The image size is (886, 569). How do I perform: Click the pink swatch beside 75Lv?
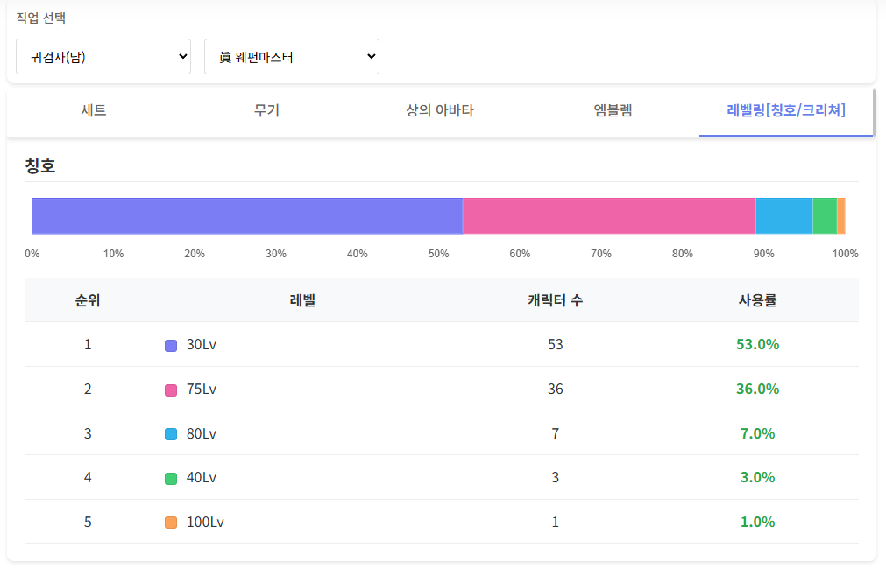[171, 390]
